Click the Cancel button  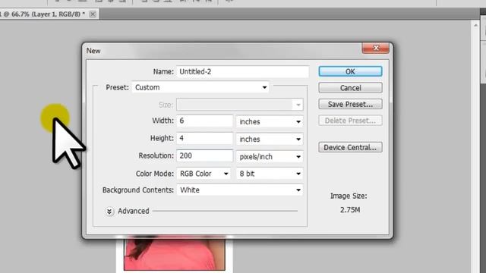(x=350, y=88)
